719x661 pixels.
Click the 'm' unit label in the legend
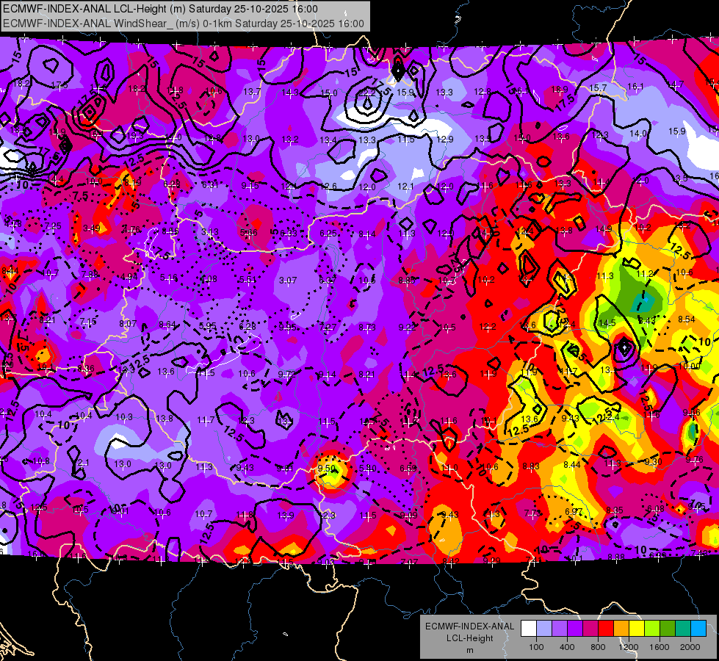469,650
